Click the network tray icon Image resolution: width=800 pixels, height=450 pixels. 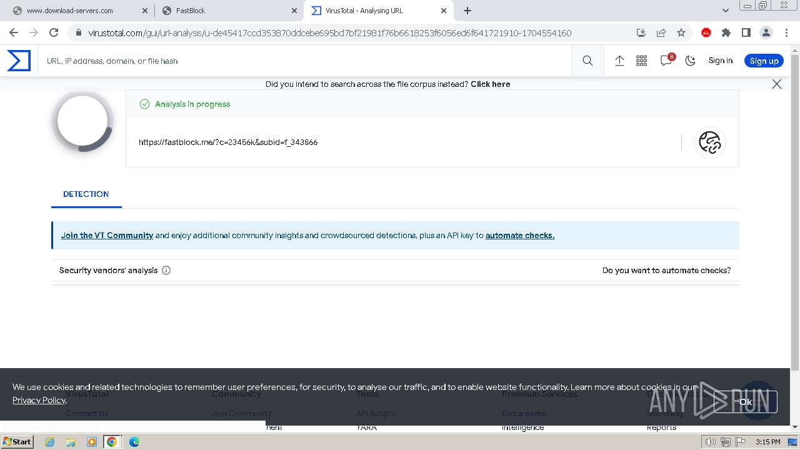pos(726,442)
